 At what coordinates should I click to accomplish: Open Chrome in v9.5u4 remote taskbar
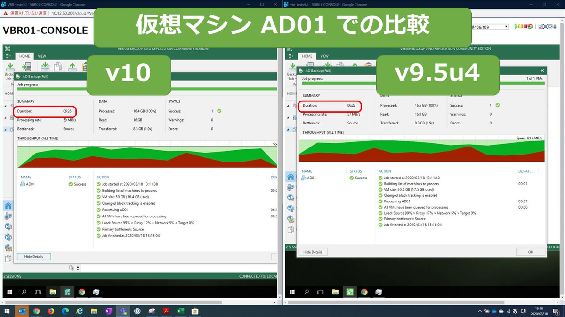pyautogui.click(x=364, y=292)
